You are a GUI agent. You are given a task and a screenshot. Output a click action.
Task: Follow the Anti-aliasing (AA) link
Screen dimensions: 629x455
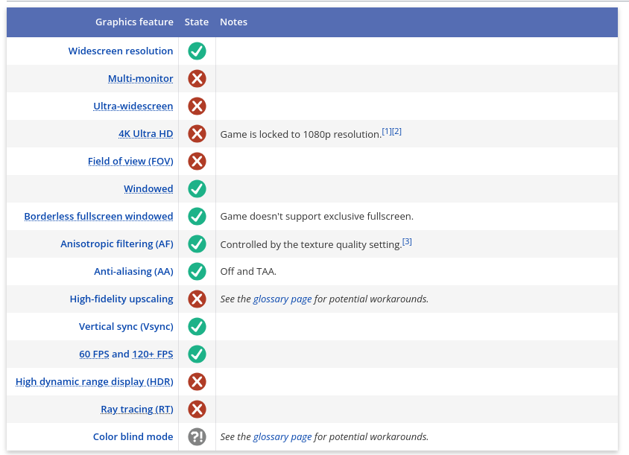point(133,271)
